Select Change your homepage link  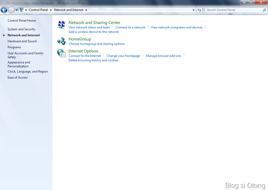(x=123, y=56)
